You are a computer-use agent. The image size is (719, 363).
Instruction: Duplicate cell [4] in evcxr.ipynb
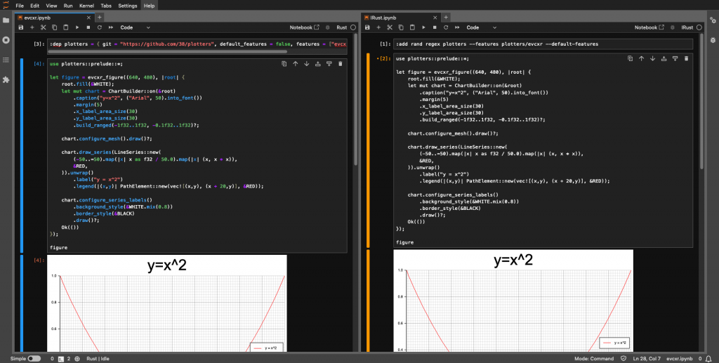(x=284, y=64)
